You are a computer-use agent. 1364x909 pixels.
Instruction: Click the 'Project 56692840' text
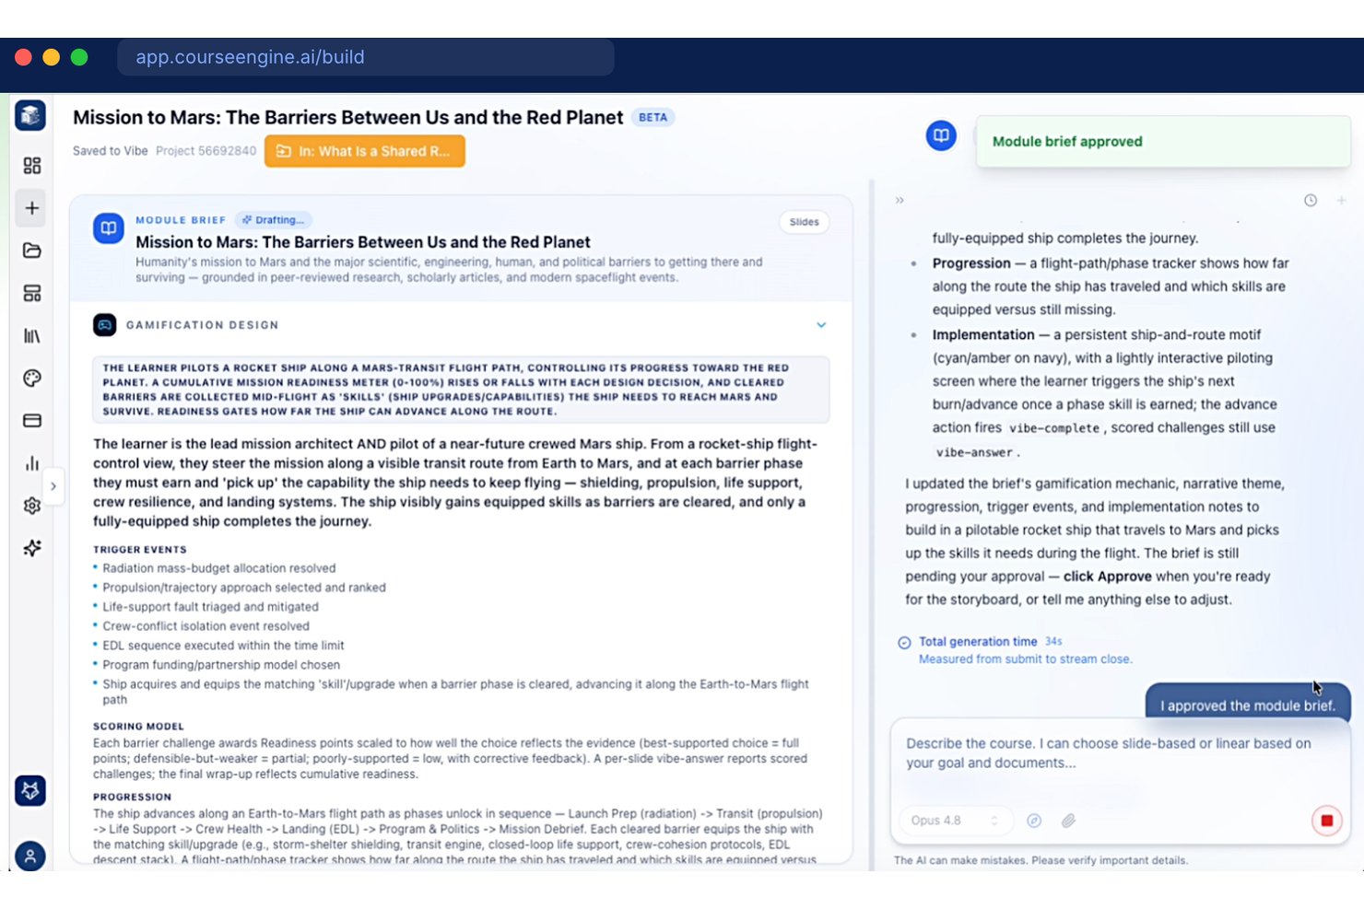206,151
